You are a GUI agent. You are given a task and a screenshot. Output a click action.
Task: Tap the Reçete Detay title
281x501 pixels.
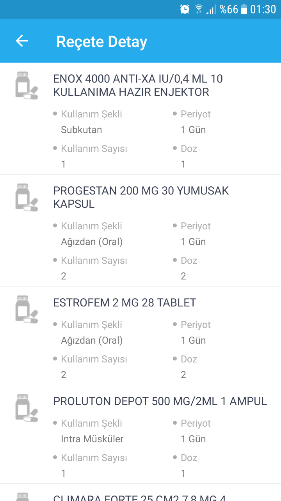point(101,41)
